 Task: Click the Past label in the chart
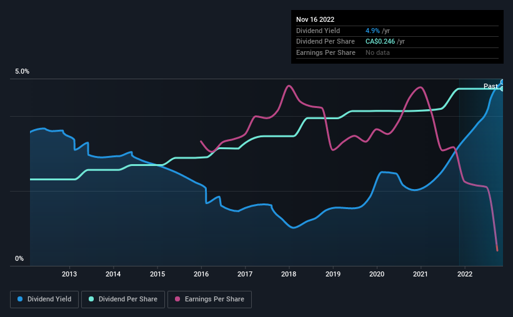491,86
